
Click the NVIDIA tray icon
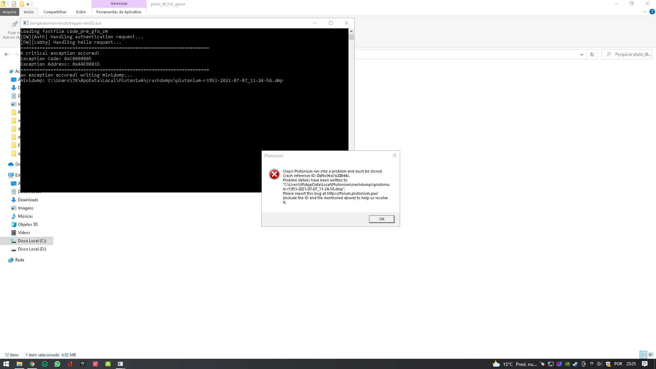[x=567, y=364]
